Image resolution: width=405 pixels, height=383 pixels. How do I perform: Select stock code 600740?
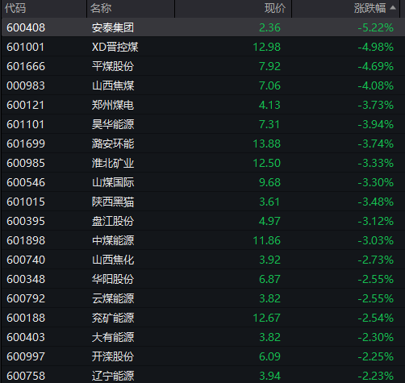point(26,260)
